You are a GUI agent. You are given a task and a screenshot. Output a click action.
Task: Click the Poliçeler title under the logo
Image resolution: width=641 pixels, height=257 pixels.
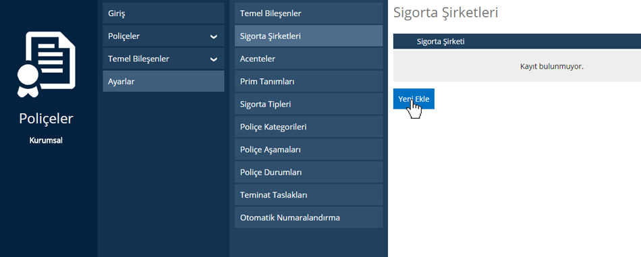coord(46,119)
